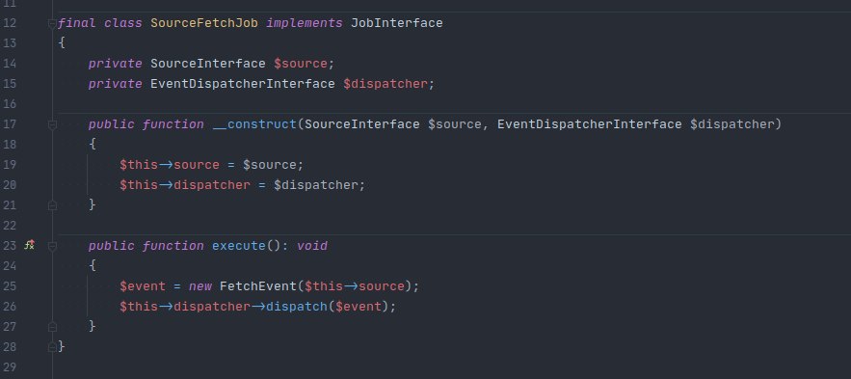The height and width of the screenshot is (379, 851).
Task: Click the $event argument on line 26
Action: [x=359, y=307]
